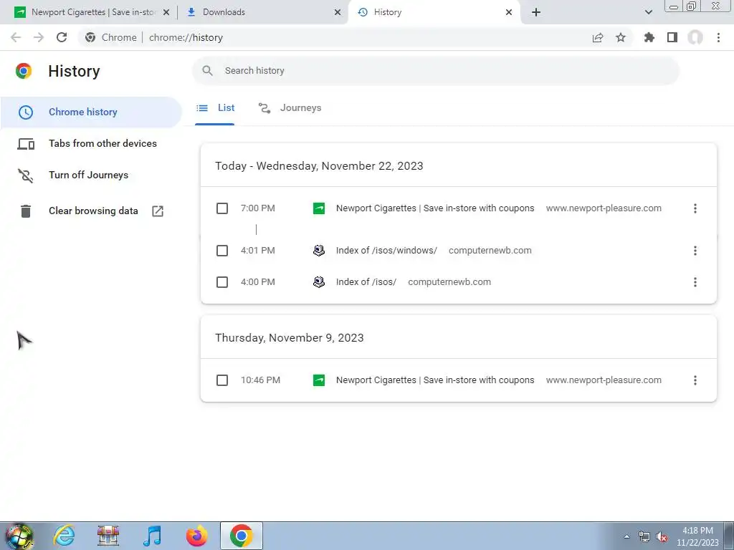Screen dimensions: 734x550
Task: Click Turn off Journeys
Action: tap(90, 175)
